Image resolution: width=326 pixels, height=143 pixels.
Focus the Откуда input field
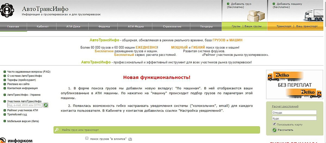point(294,112)
